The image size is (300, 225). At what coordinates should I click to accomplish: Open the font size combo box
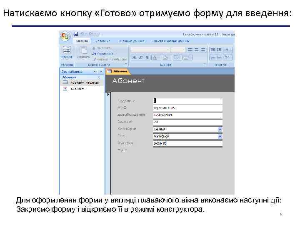[178, 50]
